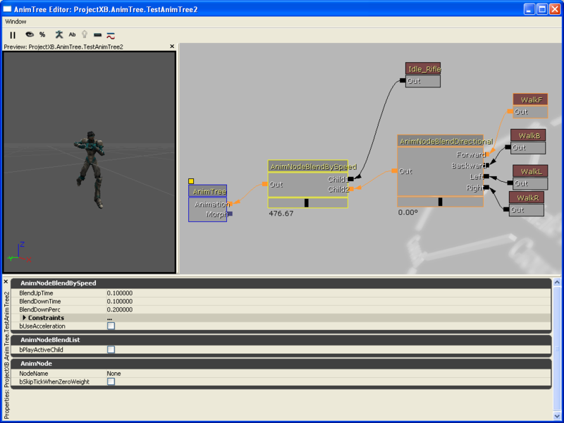Click the lightbulb preview lighting icon

click(85, 35)
